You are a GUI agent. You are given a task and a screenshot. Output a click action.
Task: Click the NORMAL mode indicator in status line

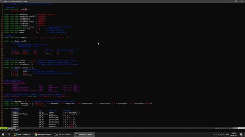point(3,128)
